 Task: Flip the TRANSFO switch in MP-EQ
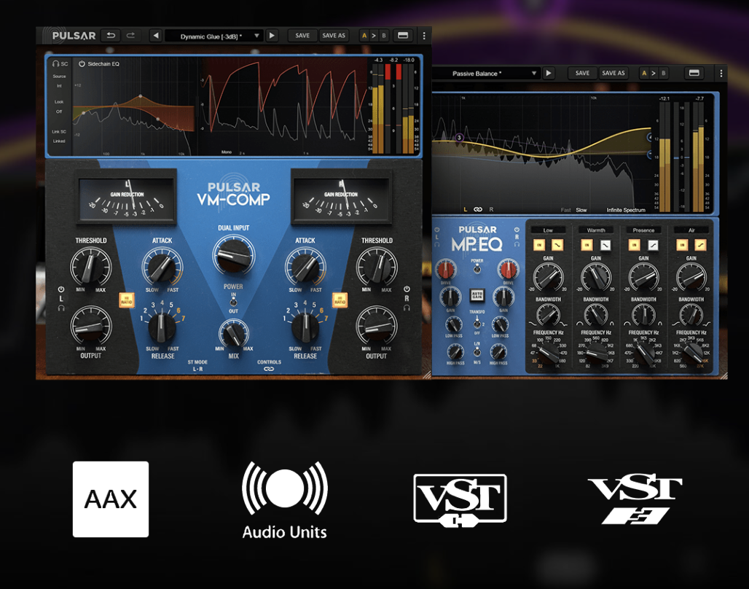pos(477,325)
